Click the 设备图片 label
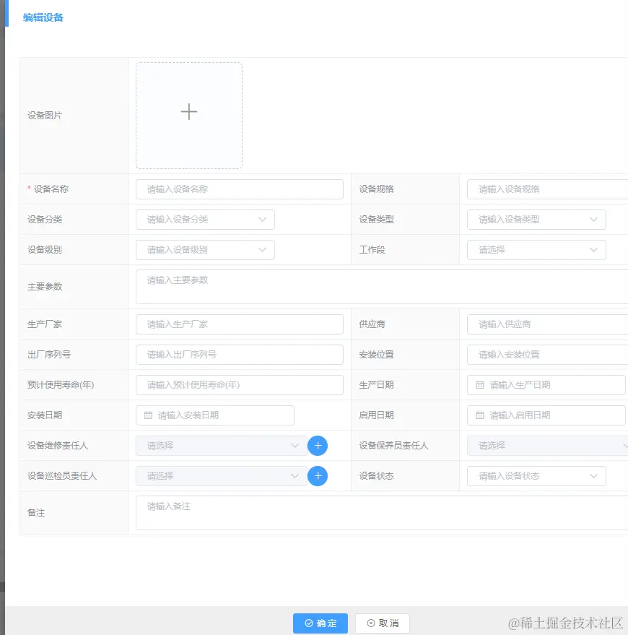The width and height of the screenshot is (628, 635). (45, 116)
